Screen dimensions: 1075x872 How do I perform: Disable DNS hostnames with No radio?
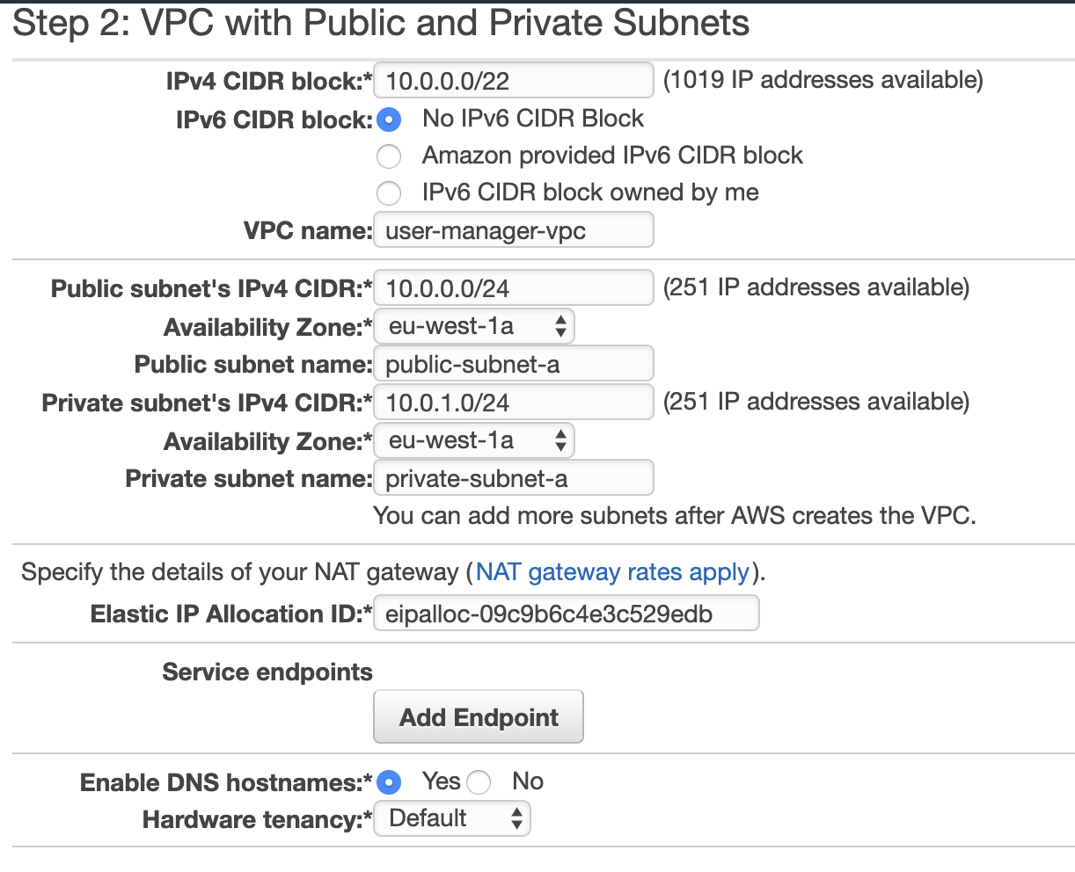(479, 782)
